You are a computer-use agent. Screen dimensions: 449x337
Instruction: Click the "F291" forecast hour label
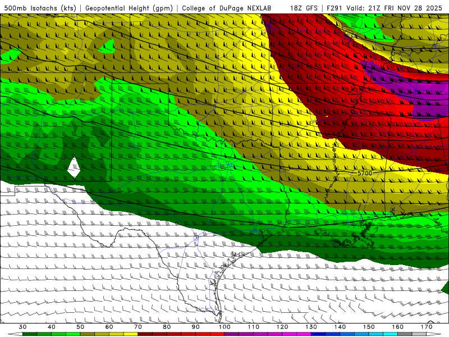335,8
